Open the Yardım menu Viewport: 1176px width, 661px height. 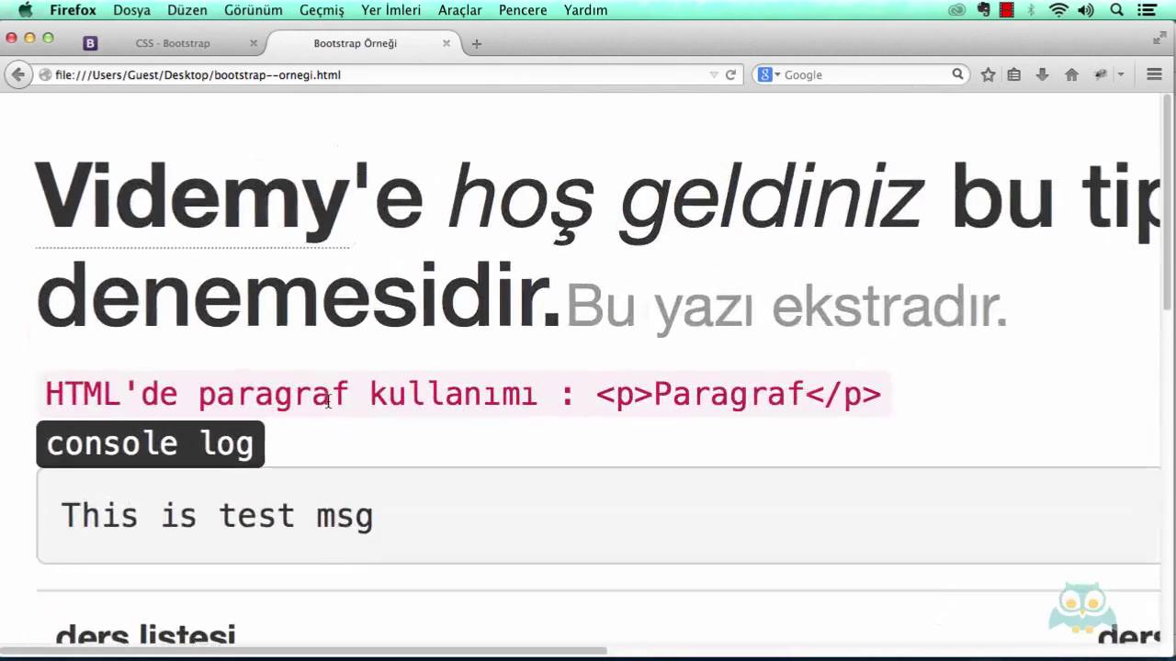(x=585, y=10)
